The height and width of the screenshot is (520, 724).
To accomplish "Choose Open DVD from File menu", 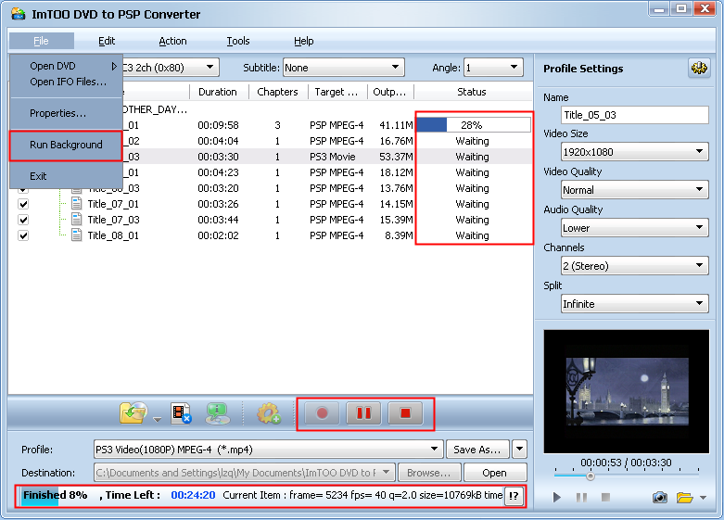I will tap(66, 66).
